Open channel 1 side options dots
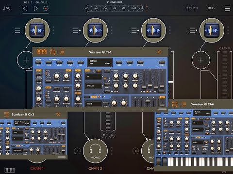The image size is (233, 174). [x=53, y=30]
